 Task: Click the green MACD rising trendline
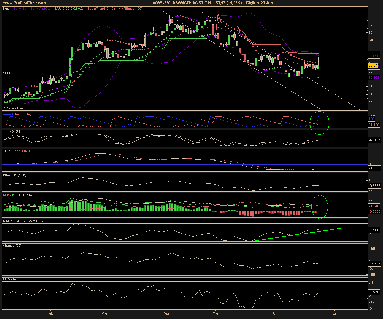pyautogui.click(x=297, y=234)
